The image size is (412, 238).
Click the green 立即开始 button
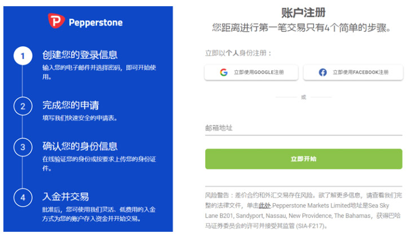(303, 159)
